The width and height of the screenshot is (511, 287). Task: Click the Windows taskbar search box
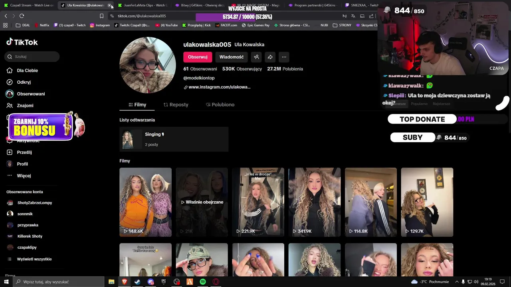pos(59,282)
